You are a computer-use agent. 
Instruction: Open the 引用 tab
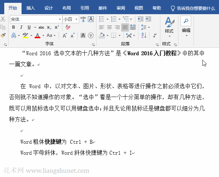[85, 8]
